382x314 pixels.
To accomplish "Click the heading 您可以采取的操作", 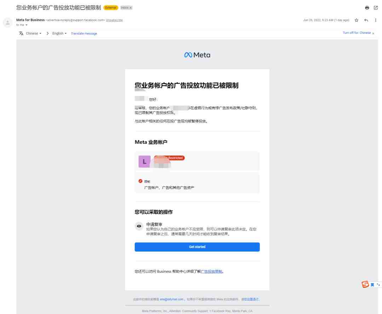I will [x=154, y=212].
